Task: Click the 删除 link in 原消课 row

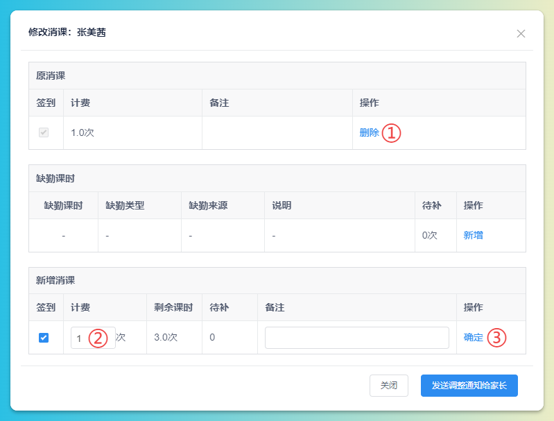Action: 369,132
